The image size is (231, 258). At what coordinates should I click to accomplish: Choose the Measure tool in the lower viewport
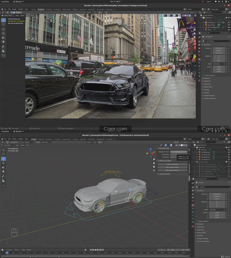pyautogui.click(x=3, y=180)
